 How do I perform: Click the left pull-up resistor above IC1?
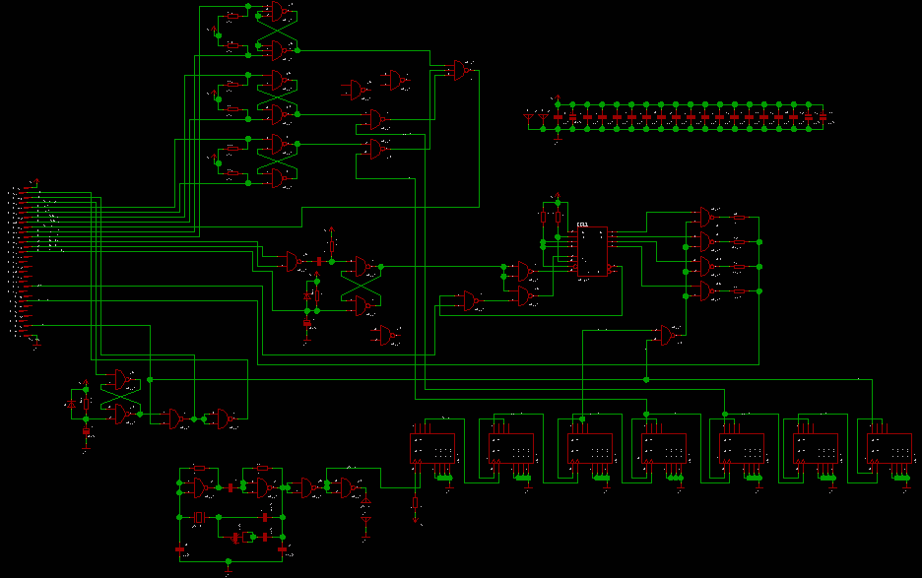pyautogui.click(x=543, y=218)
